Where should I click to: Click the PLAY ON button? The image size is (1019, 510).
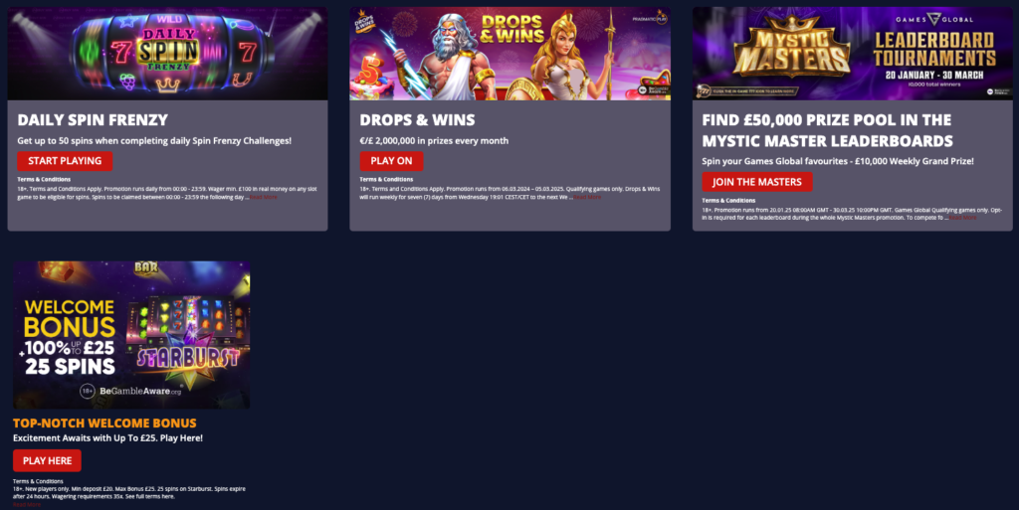point(391,161)
